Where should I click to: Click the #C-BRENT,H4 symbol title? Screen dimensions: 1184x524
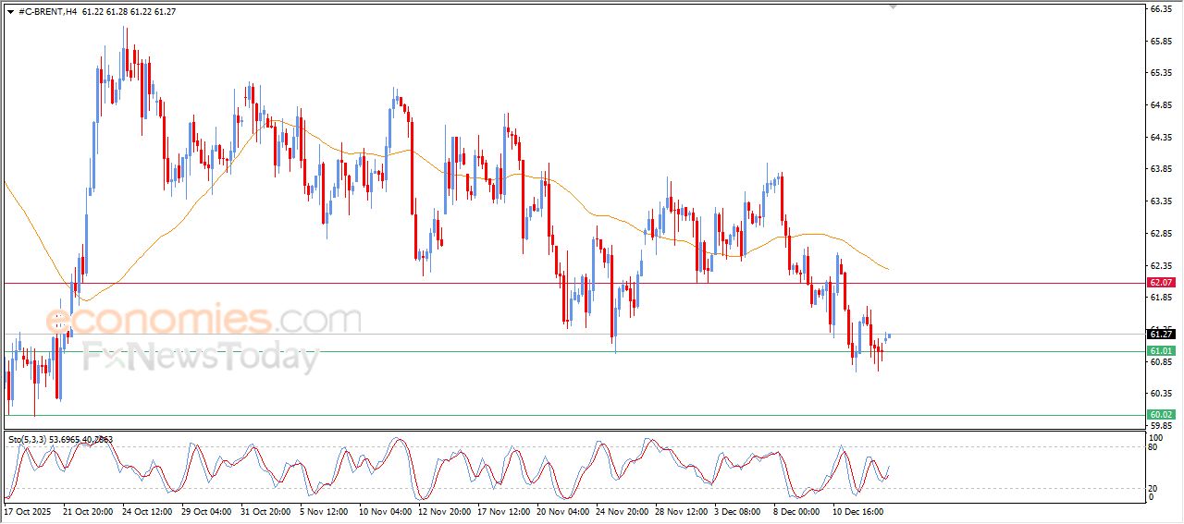pos(47,11)
